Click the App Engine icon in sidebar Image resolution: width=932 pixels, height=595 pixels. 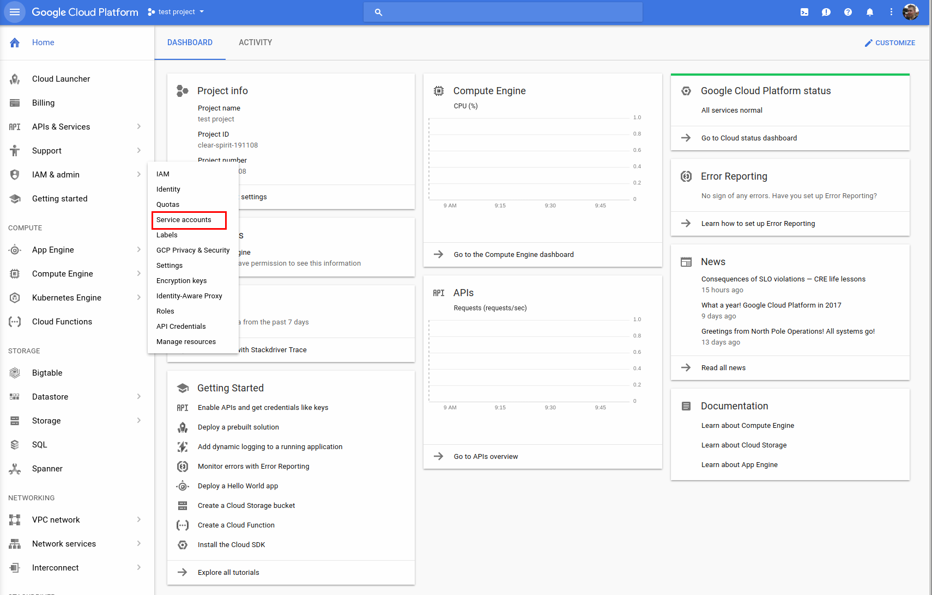(15, 250)
